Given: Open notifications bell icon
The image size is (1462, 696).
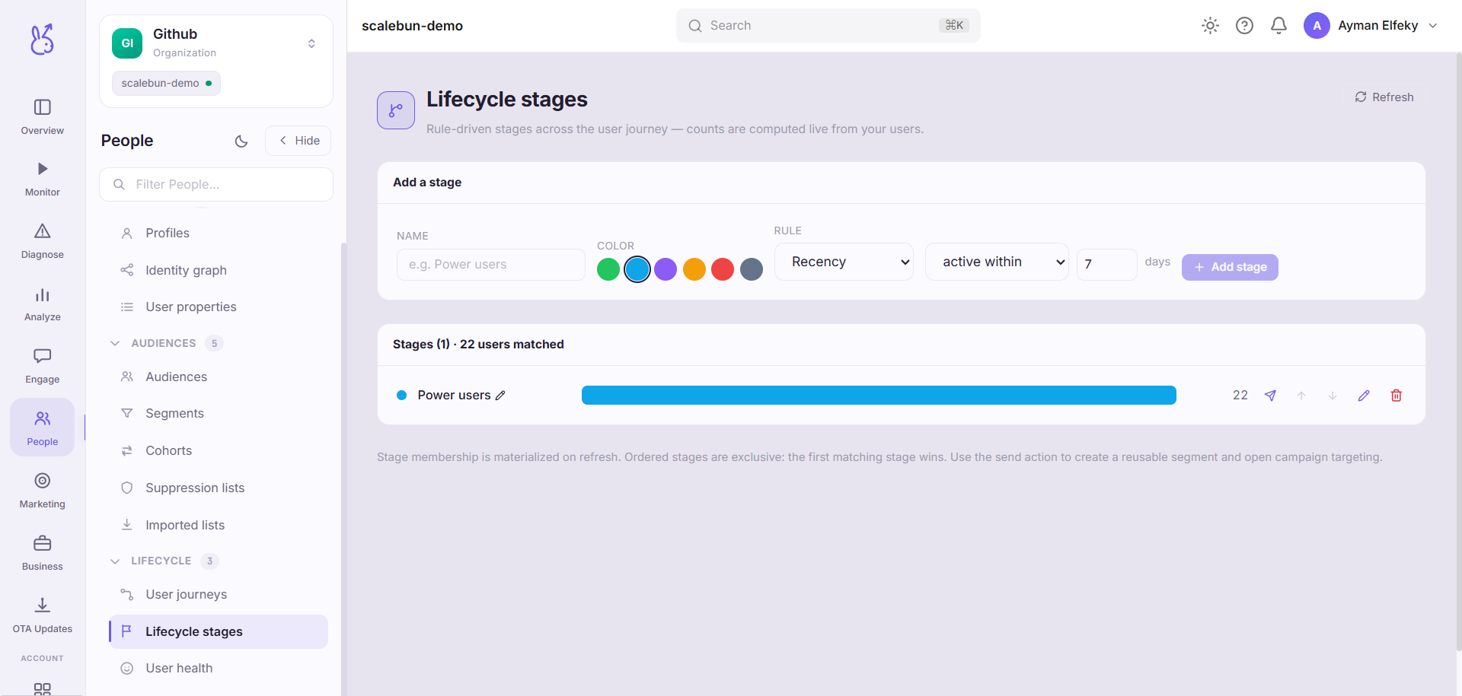Looking at the screenshot, I should pyautogui.click(x=1278, y=26).
